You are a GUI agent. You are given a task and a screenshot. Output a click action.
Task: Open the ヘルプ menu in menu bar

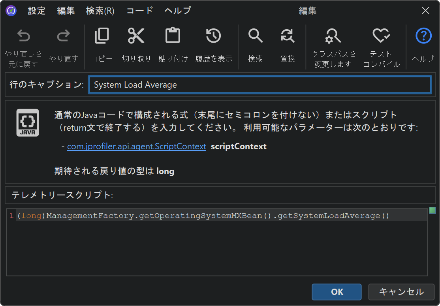point(177,11)
